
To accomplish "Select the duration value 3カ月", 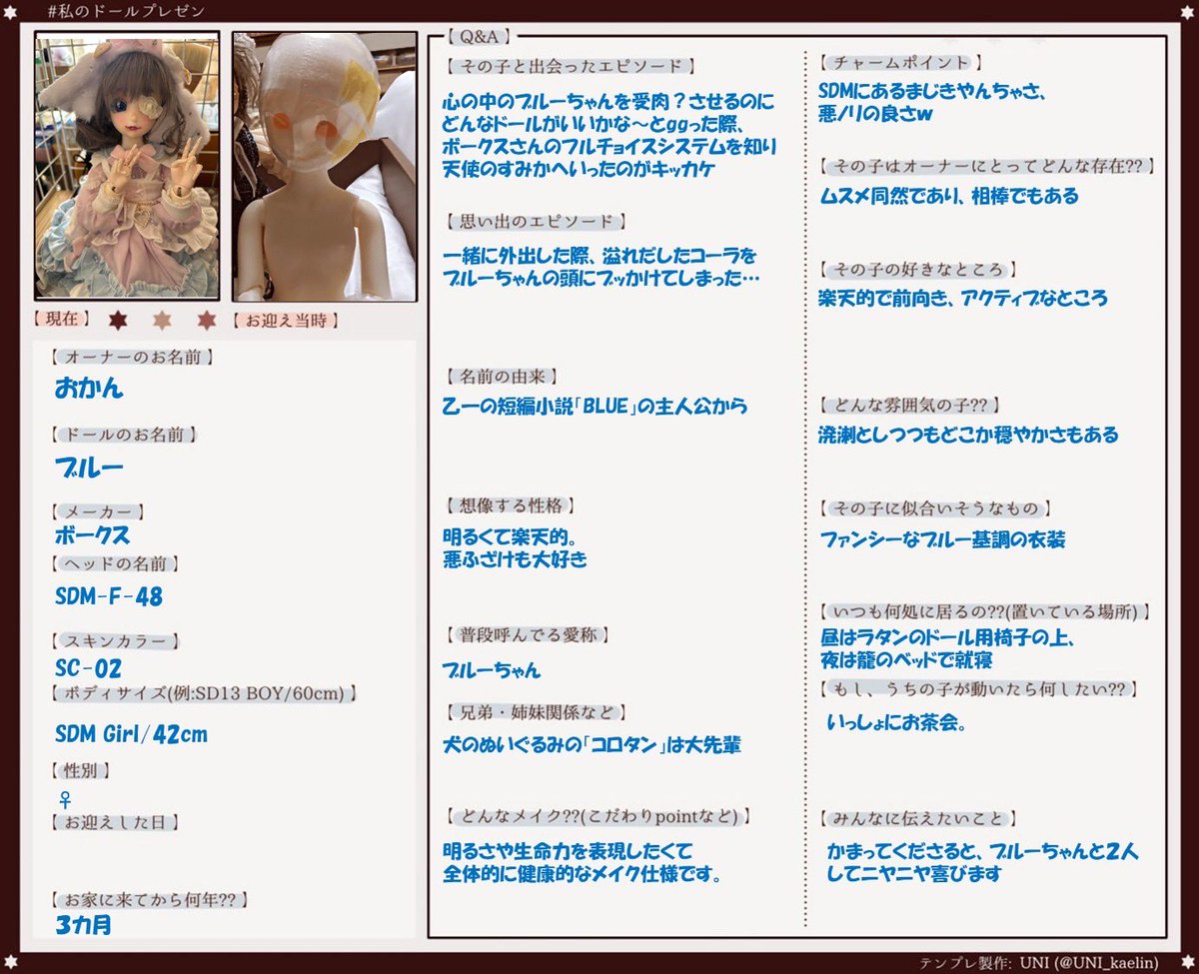I will (84, 924).
